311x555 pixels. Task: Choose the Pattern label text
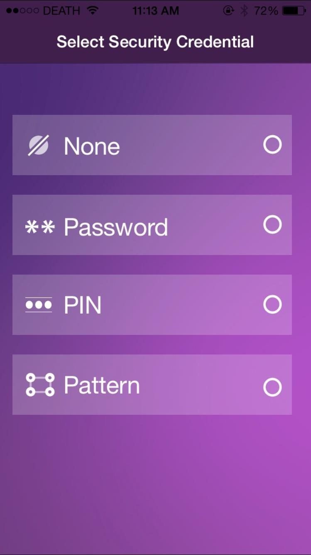(102, 385)
